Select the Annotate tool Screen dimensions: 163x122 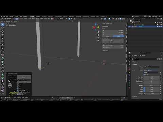click(2, 45)
